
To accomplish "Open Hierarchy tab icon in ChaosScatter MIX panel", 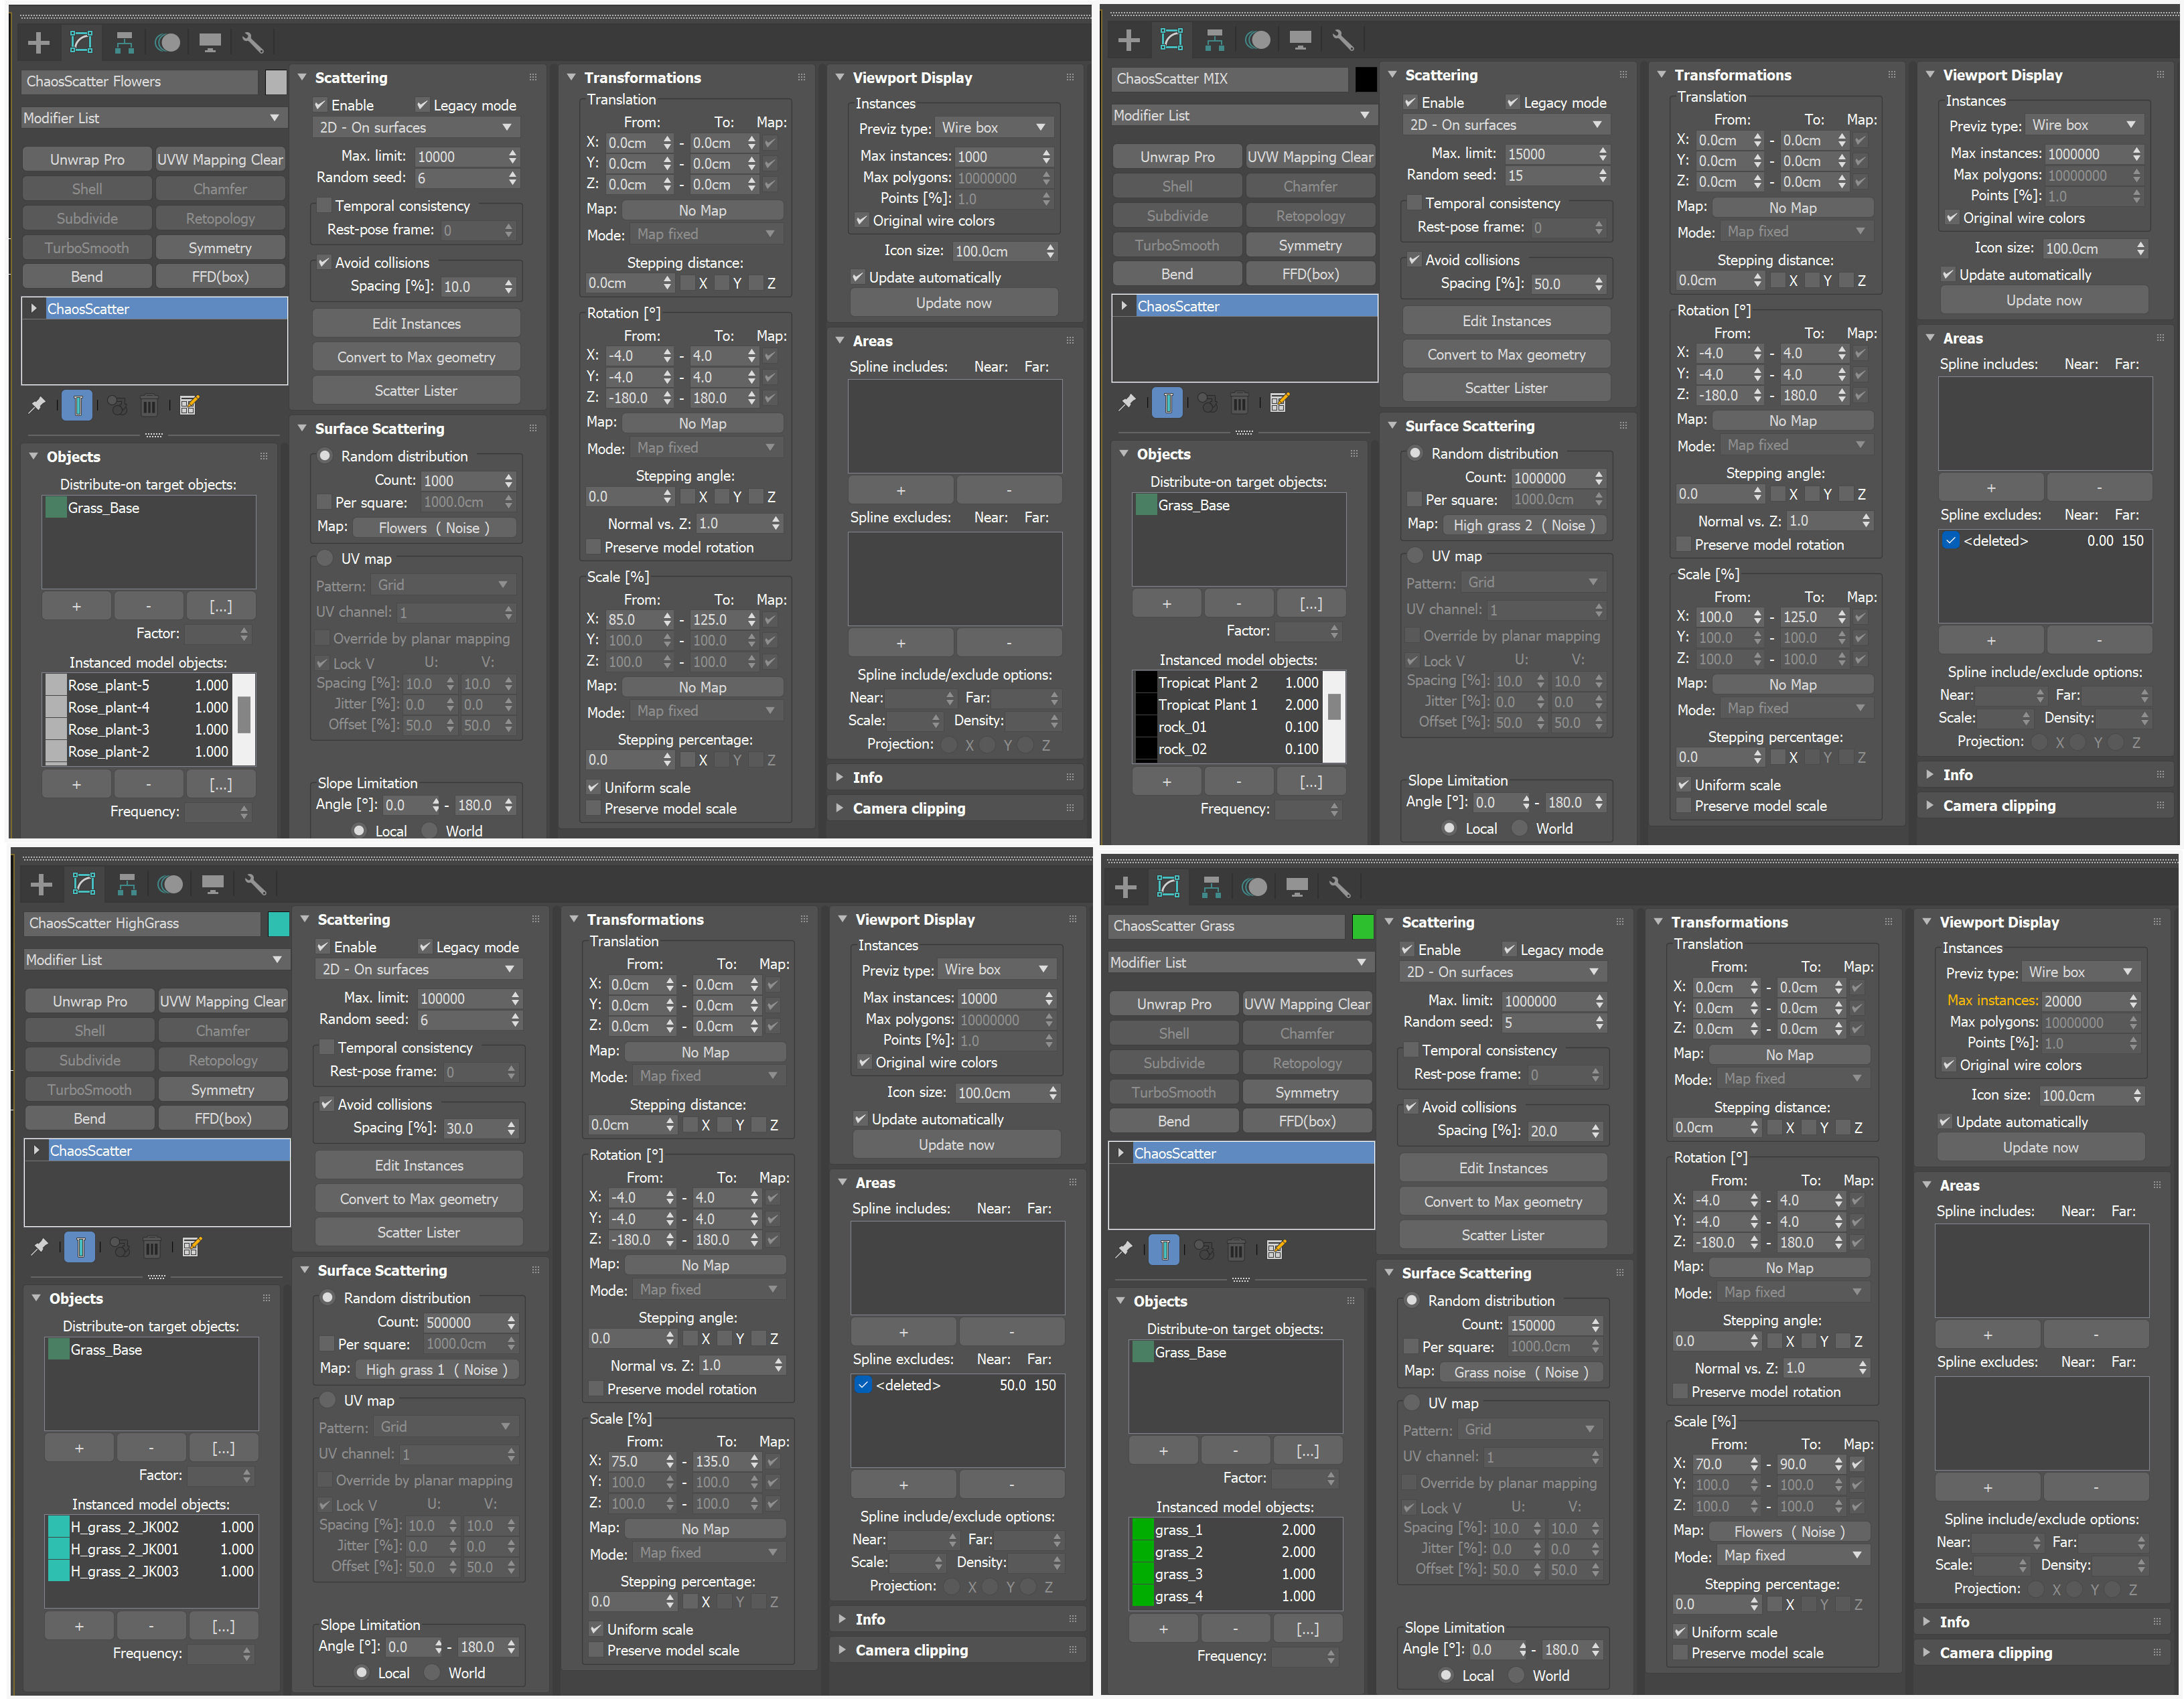I will (1214, 40).
